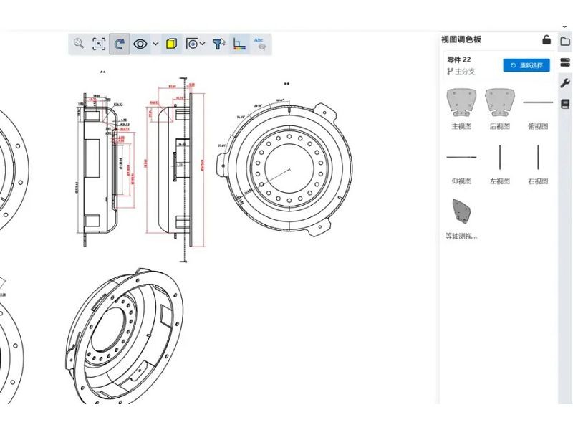
Task: Click the 俯视图 view label
Action: (x=539, y=126)
